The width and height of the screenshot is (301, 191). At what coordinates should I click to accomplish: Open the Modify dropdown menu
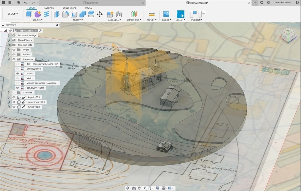pos(78,20)
